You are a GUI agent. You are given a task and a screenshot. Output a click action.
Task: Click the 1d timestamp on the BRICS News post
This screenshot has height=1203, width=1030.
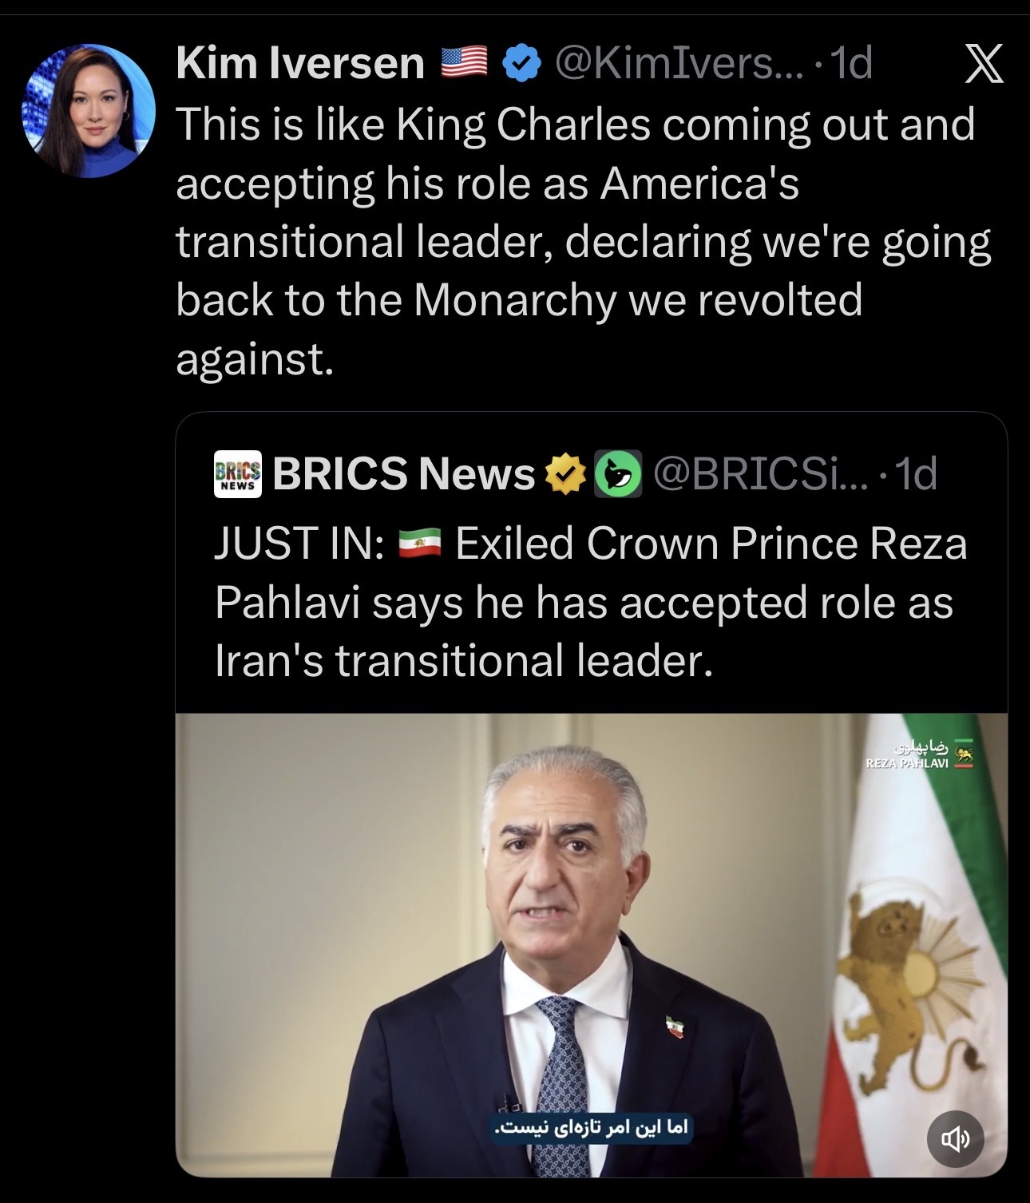pos(916,475)
